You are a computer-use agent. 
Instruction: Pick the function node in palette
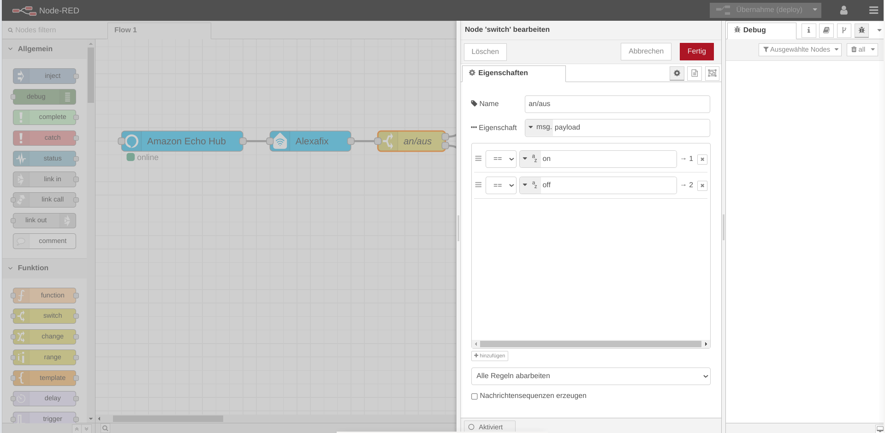point(44,296)
